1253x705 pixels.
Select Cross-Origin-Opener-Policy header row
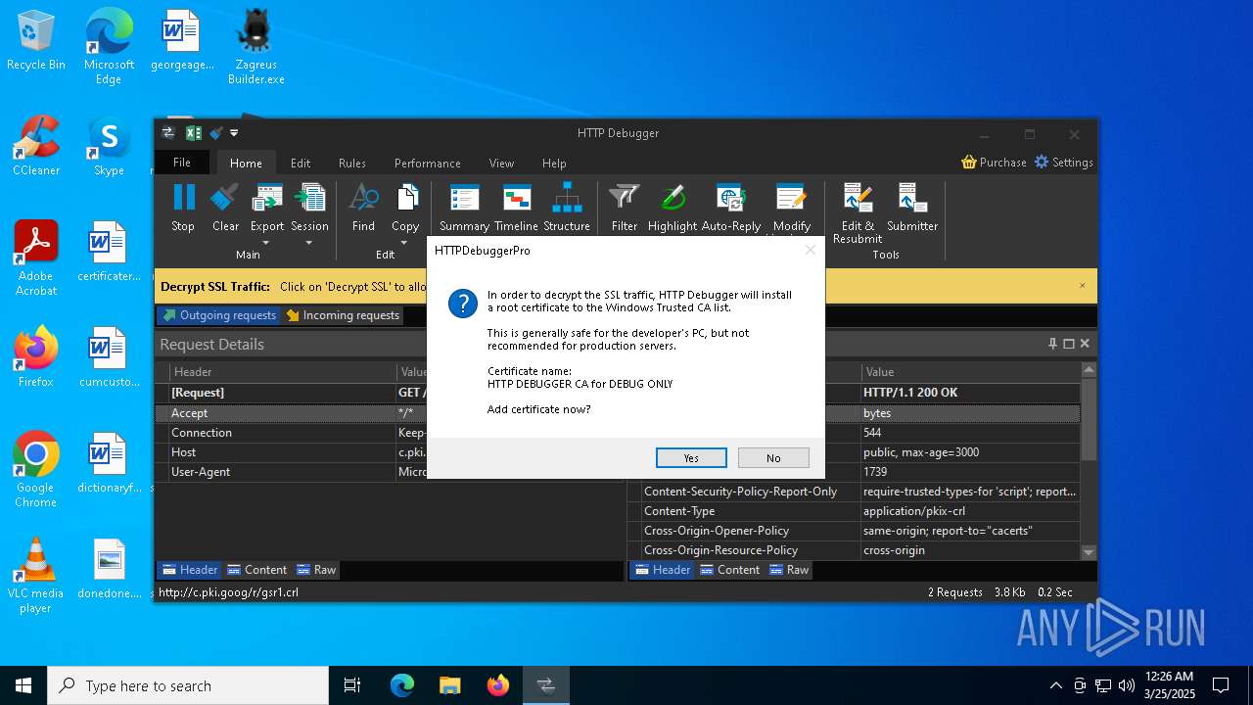click(x=854, y=531)
